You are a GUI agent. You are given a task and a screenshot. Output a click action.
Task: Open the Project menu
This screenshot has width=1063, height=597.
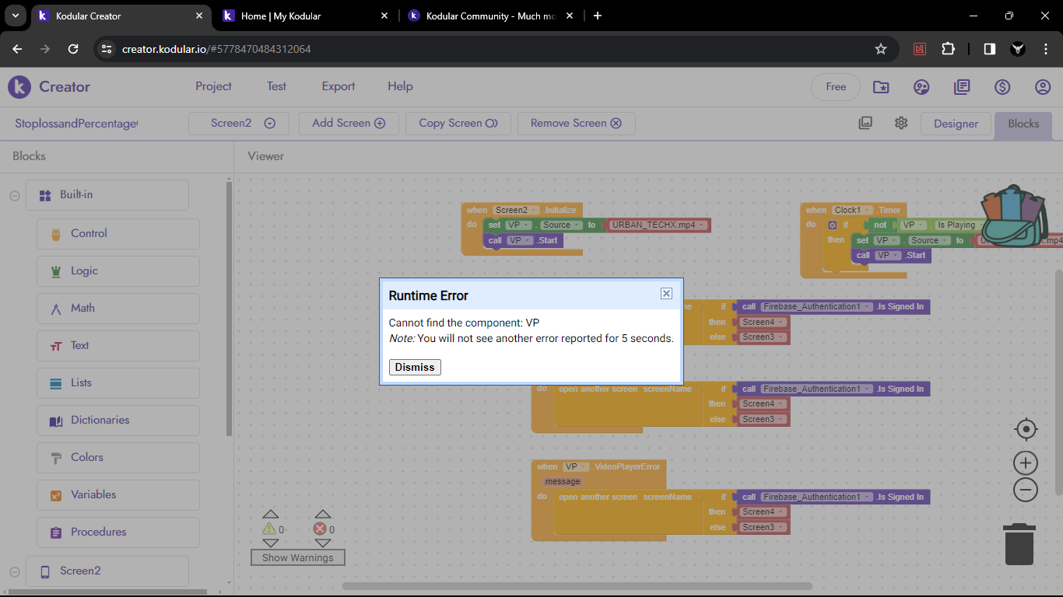coord(213,86)
